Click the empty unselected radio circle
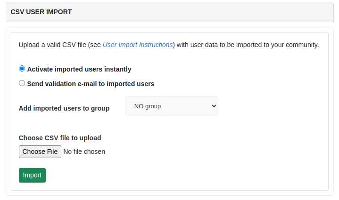This screenshot has width=339, height=200. tap(22, 83)
